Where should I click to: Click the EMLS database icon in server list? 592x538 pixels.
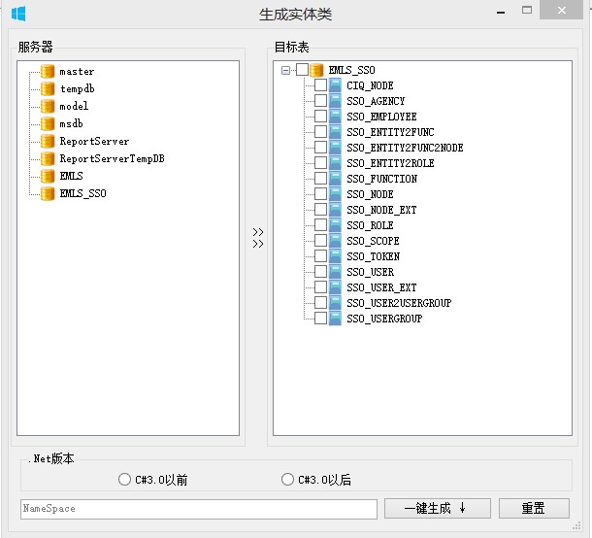click(x=48, y=176)
